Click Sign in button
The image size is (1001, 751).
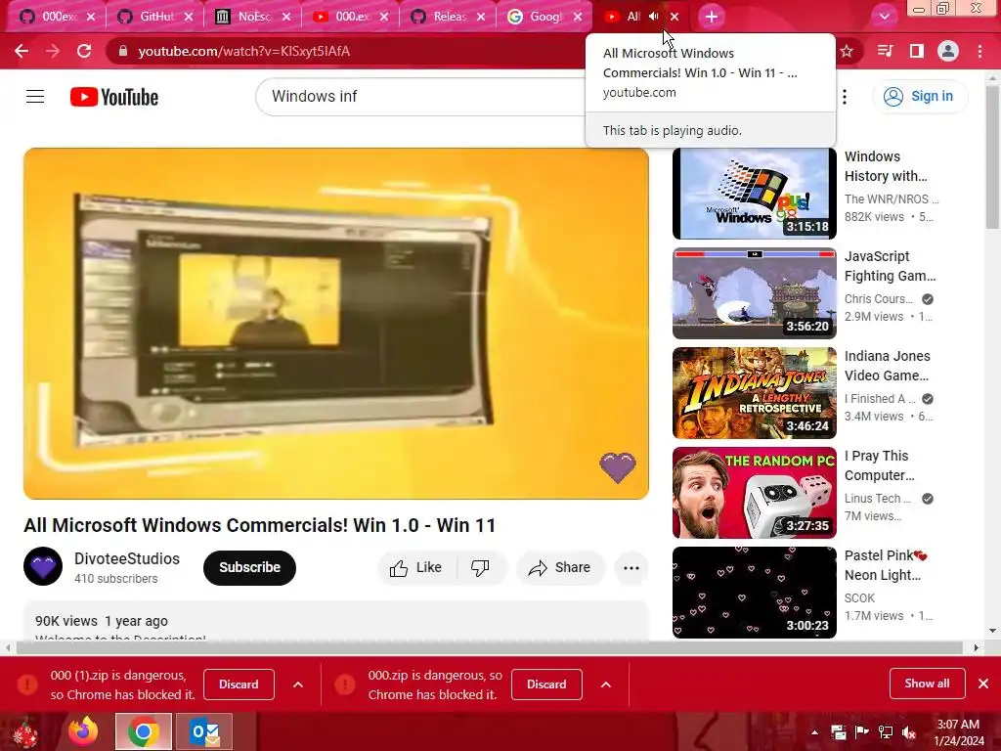click(920, 97)
